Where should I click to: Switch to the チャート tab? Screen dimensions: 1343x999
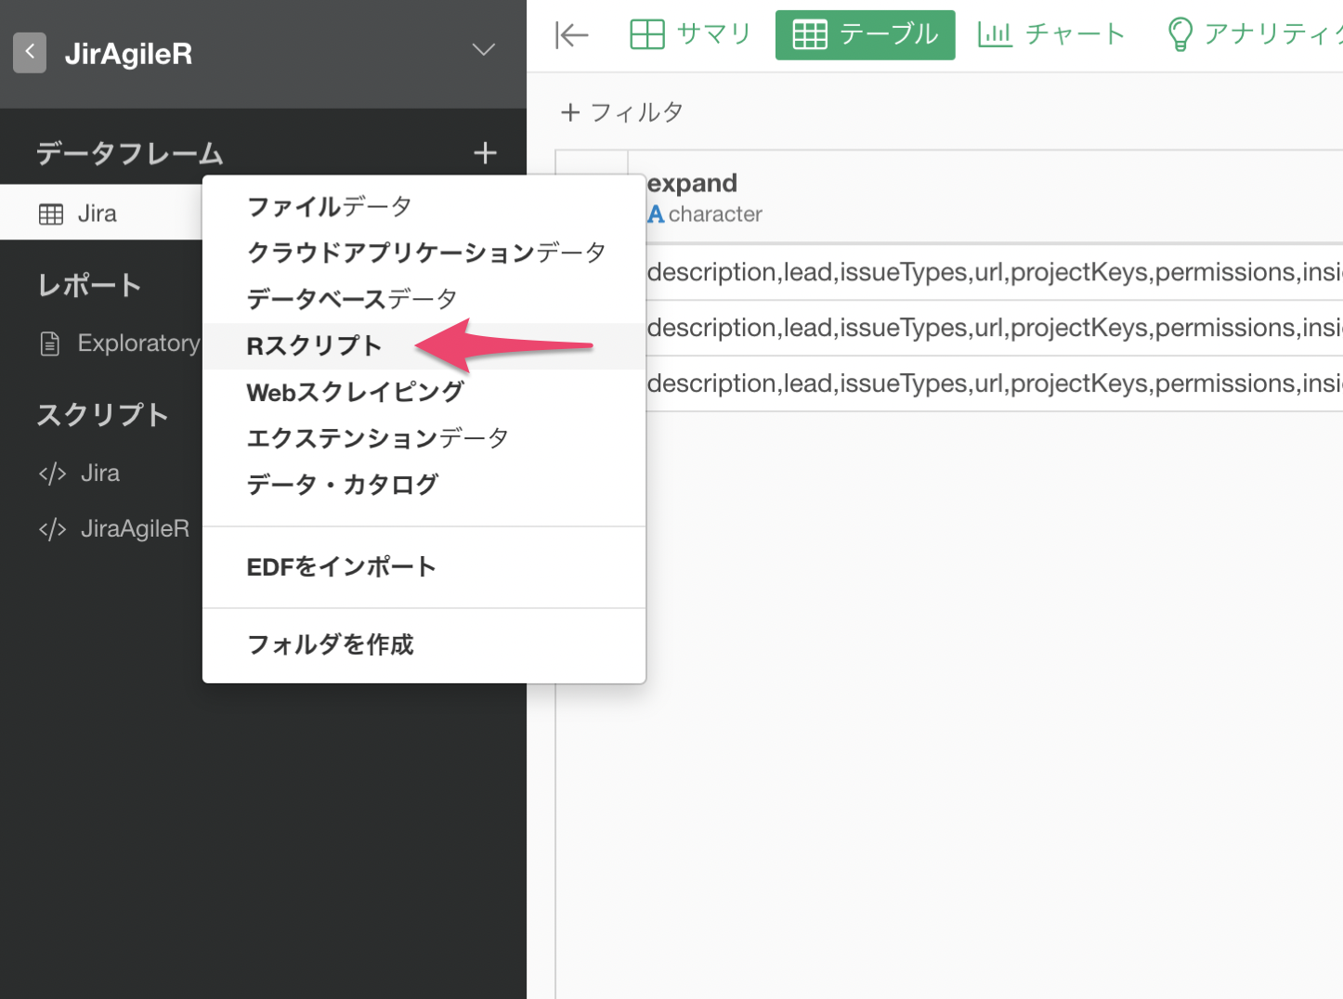(1051, 35)
